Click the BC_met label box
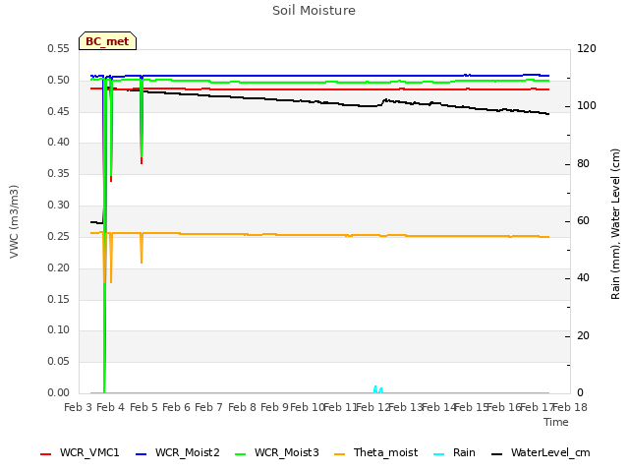This screenshot has width=629, height=472. [x=107, y=41]
